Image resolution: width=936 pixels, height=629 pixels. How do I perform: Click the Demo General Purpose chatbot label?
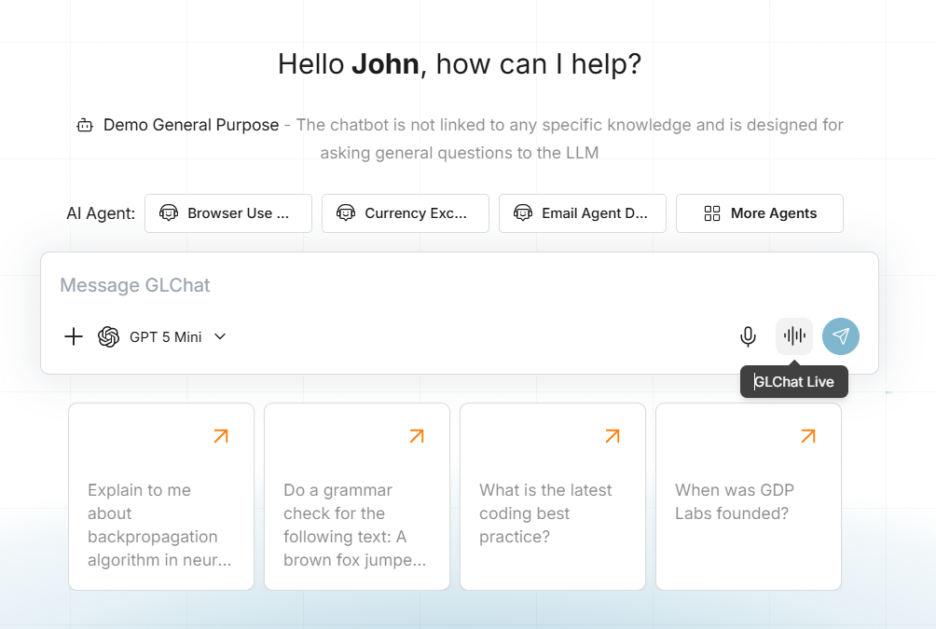tap(191, 125)
